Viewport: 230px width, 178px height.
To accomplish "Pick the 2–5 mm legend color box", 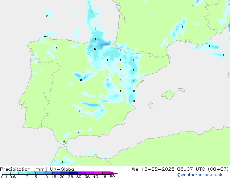I will (x=31, y=173).
